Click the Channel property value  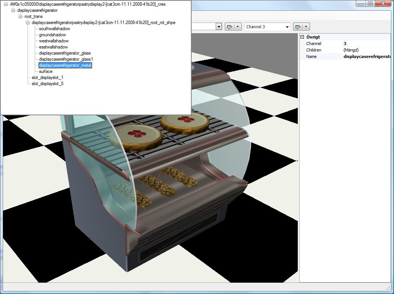click(367, 44)
